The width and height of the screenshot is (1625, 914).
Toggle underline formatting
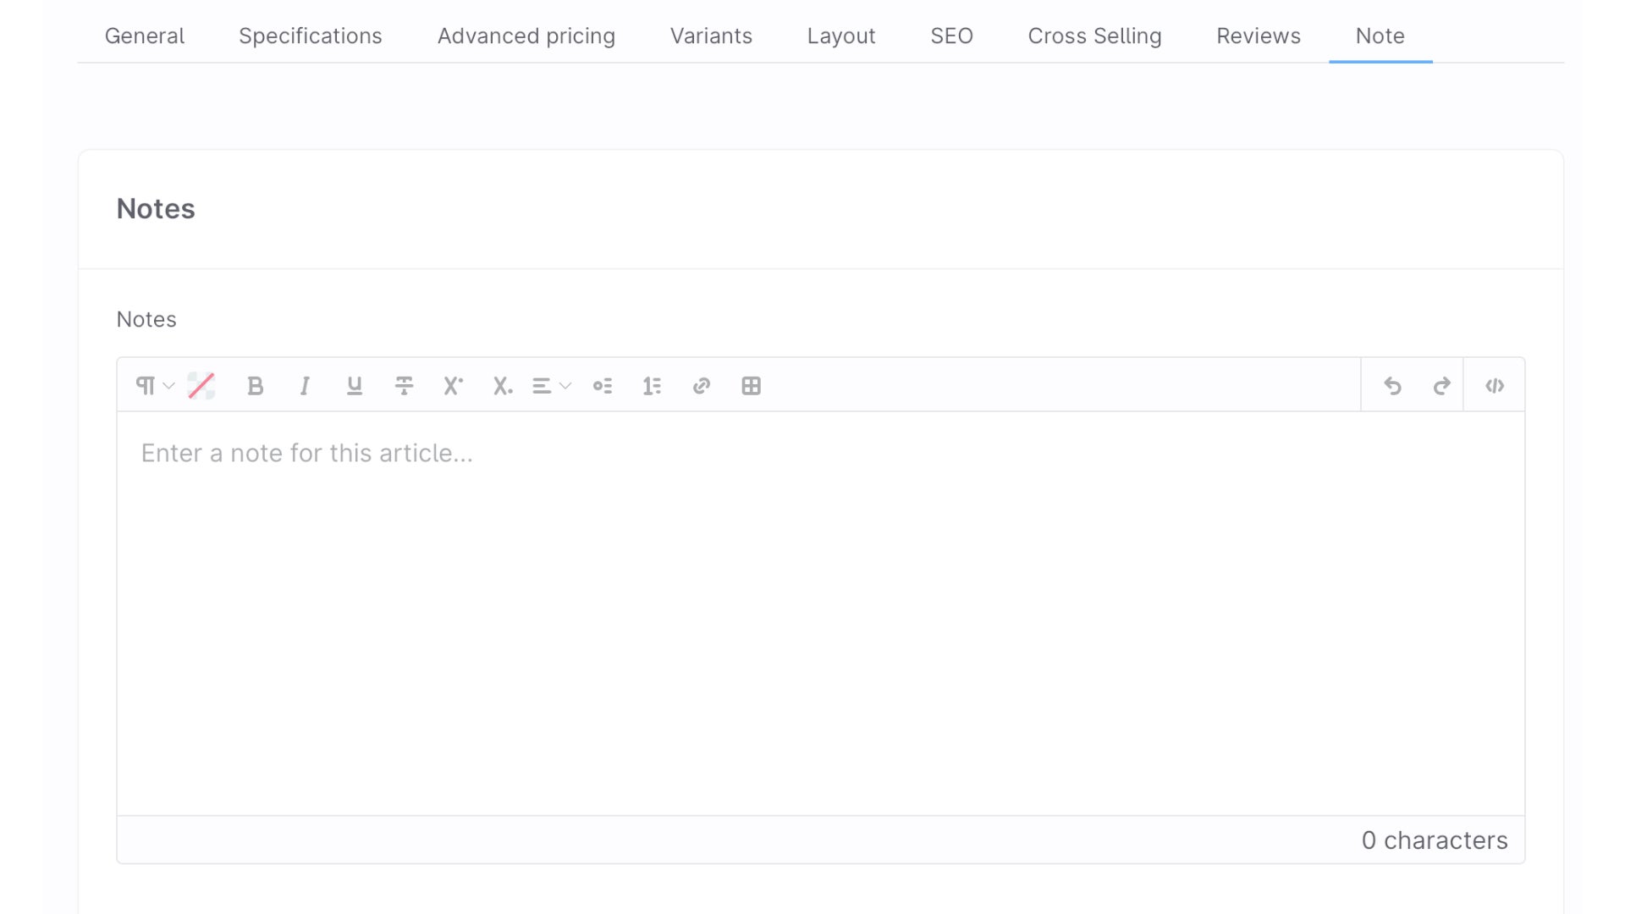pos(355,386)
